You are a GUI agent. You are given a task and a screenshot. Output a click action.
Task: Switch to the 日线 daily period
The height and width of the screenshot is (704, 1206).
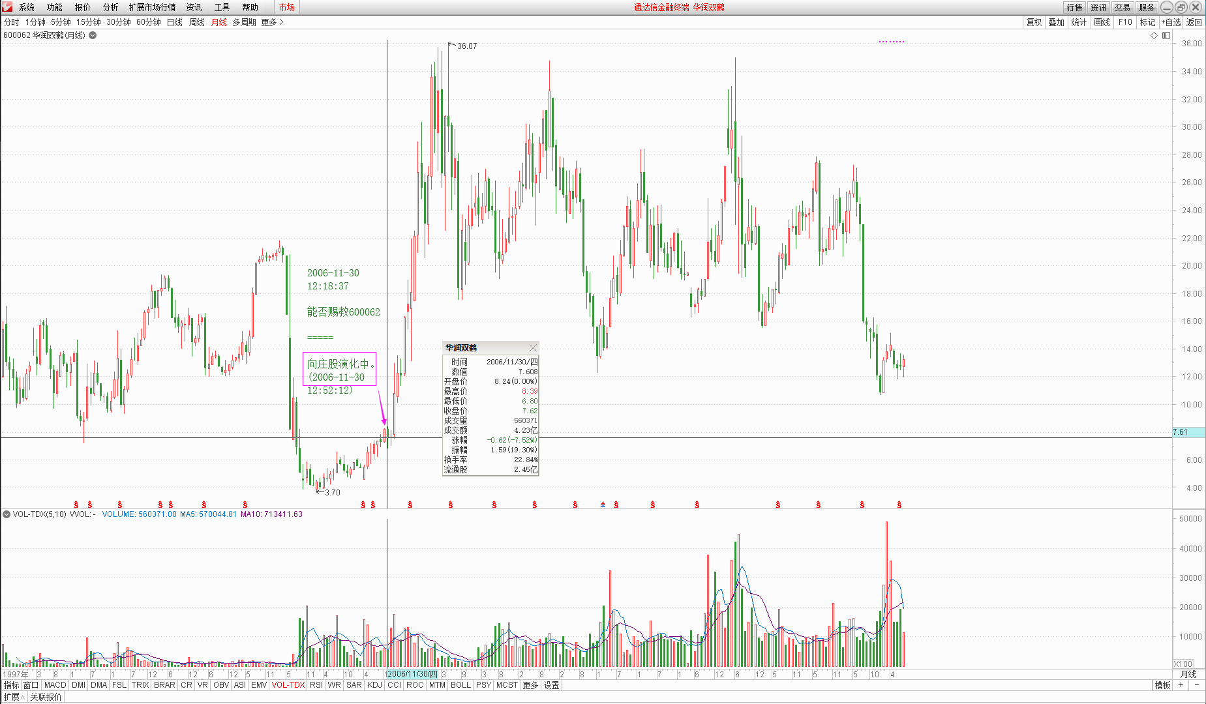click(175, 22)
